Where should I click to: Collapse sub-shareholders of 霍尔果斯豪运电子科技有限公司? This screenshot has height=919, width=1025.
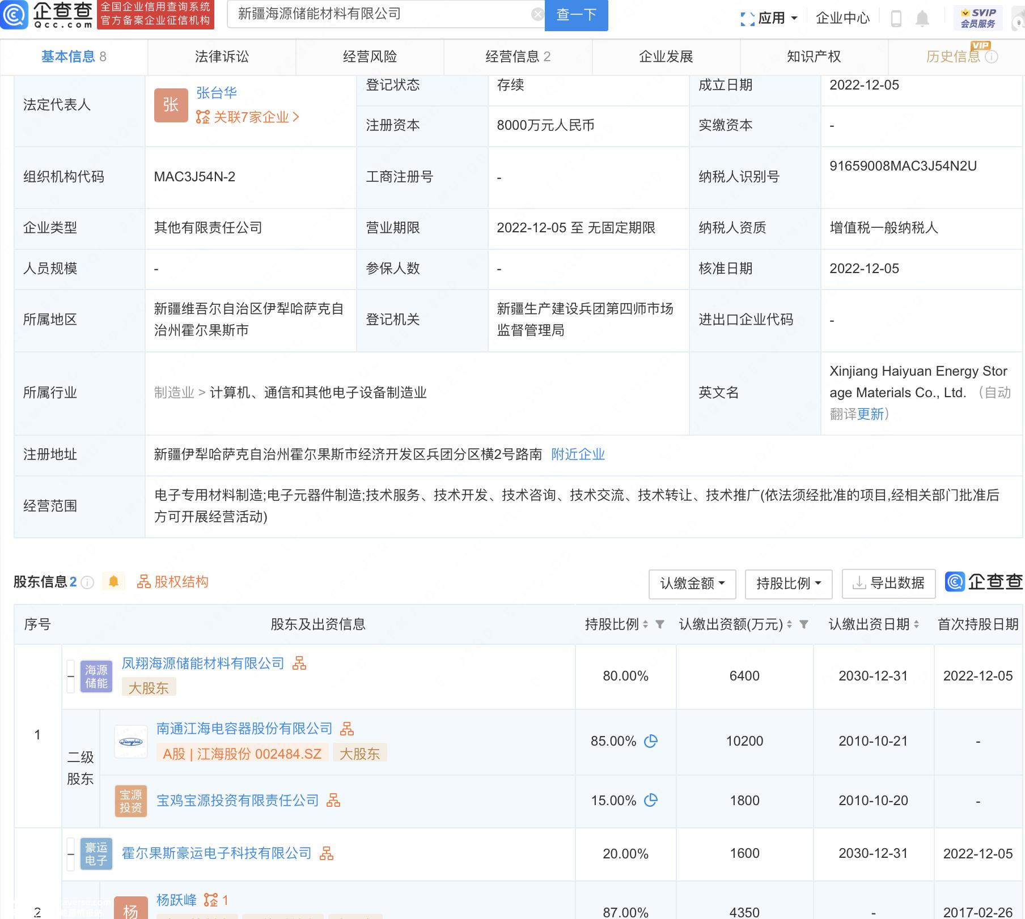point(71,854)
